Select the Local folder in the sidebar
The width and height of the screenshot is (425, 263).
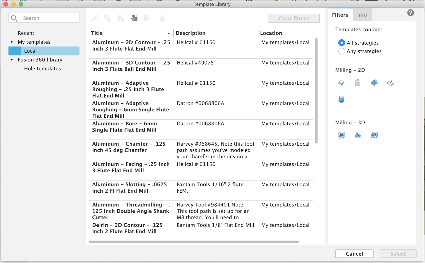coord(44,51)
